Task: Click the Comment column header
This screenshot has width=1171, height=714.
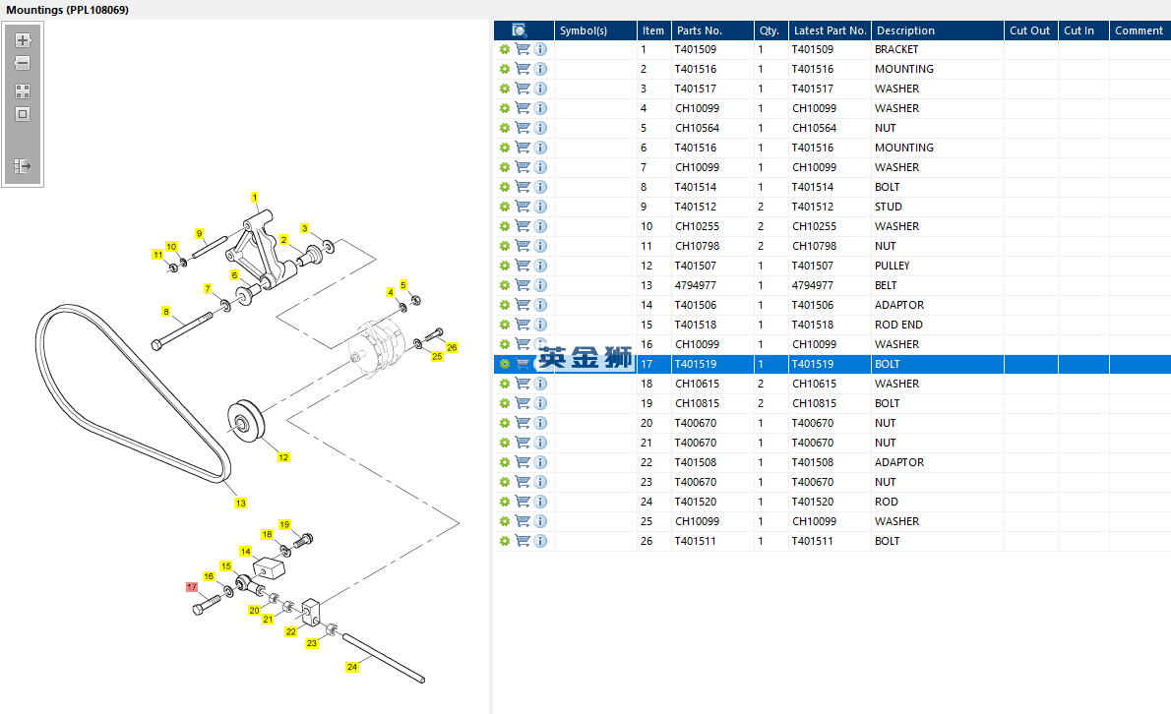Action: coord(1139,30)
